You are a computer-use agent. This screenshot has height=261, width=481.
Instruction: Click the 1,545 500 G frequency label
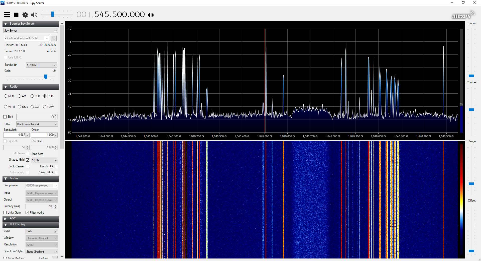(265, 137)
